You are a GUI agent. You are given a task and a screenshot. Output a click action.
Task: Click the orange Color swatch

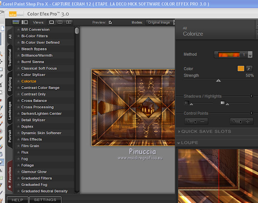[241, 69]
